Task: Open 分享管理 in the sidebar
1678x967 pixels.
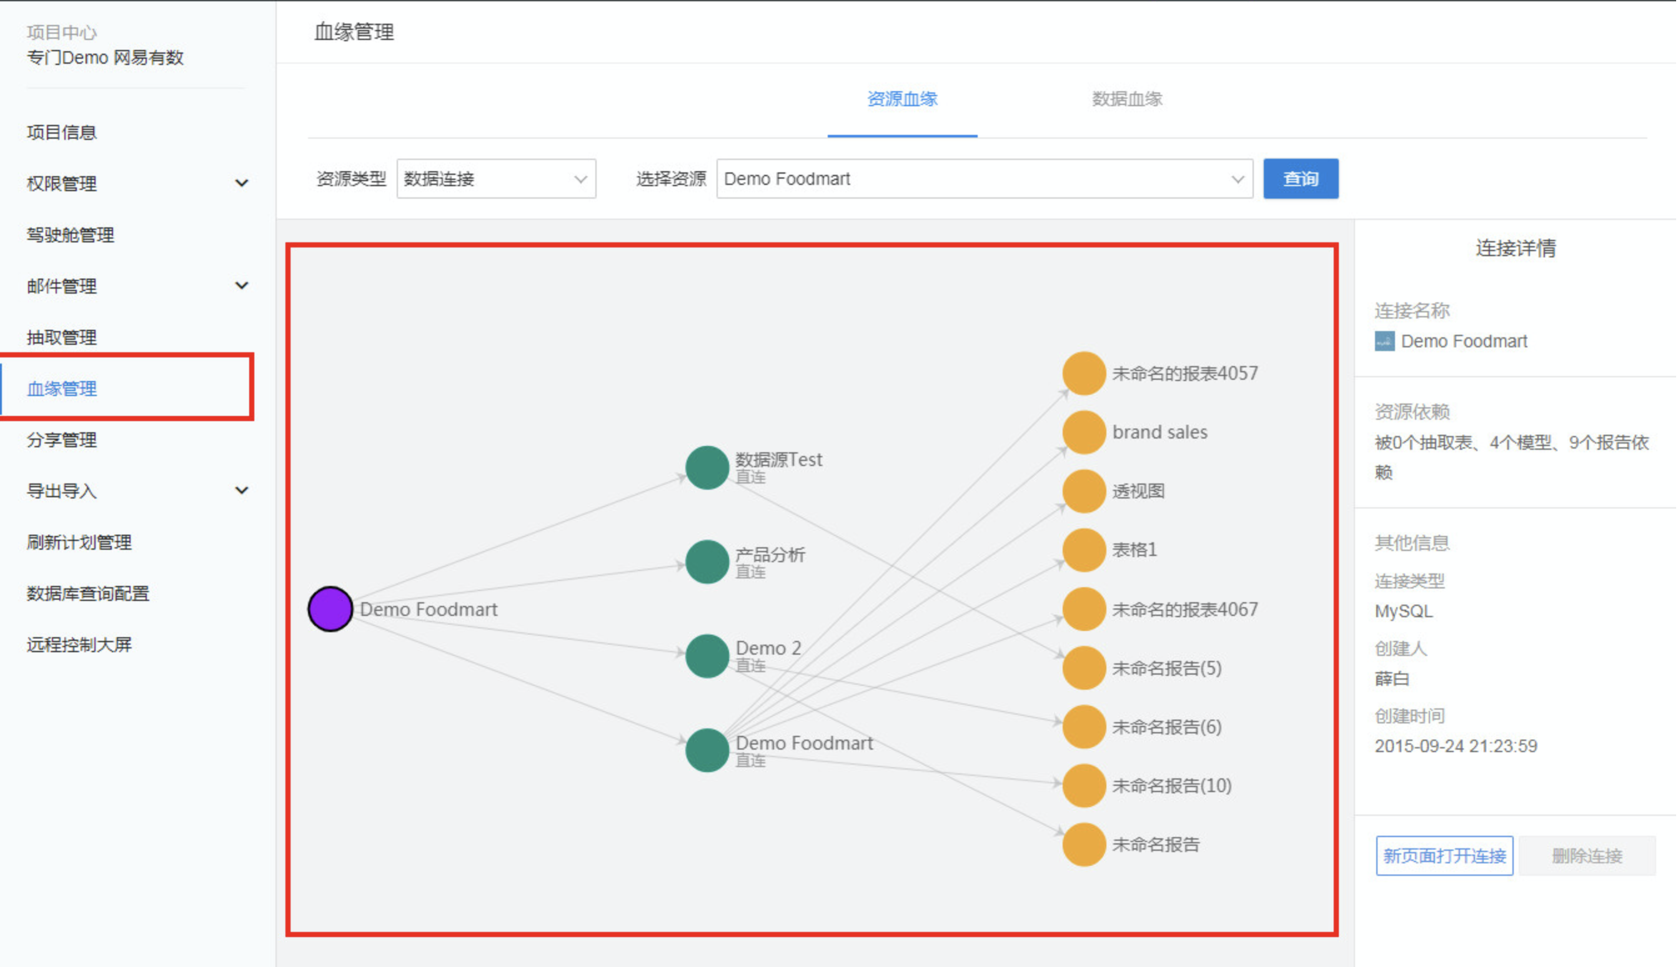Action: click(62, 440)
